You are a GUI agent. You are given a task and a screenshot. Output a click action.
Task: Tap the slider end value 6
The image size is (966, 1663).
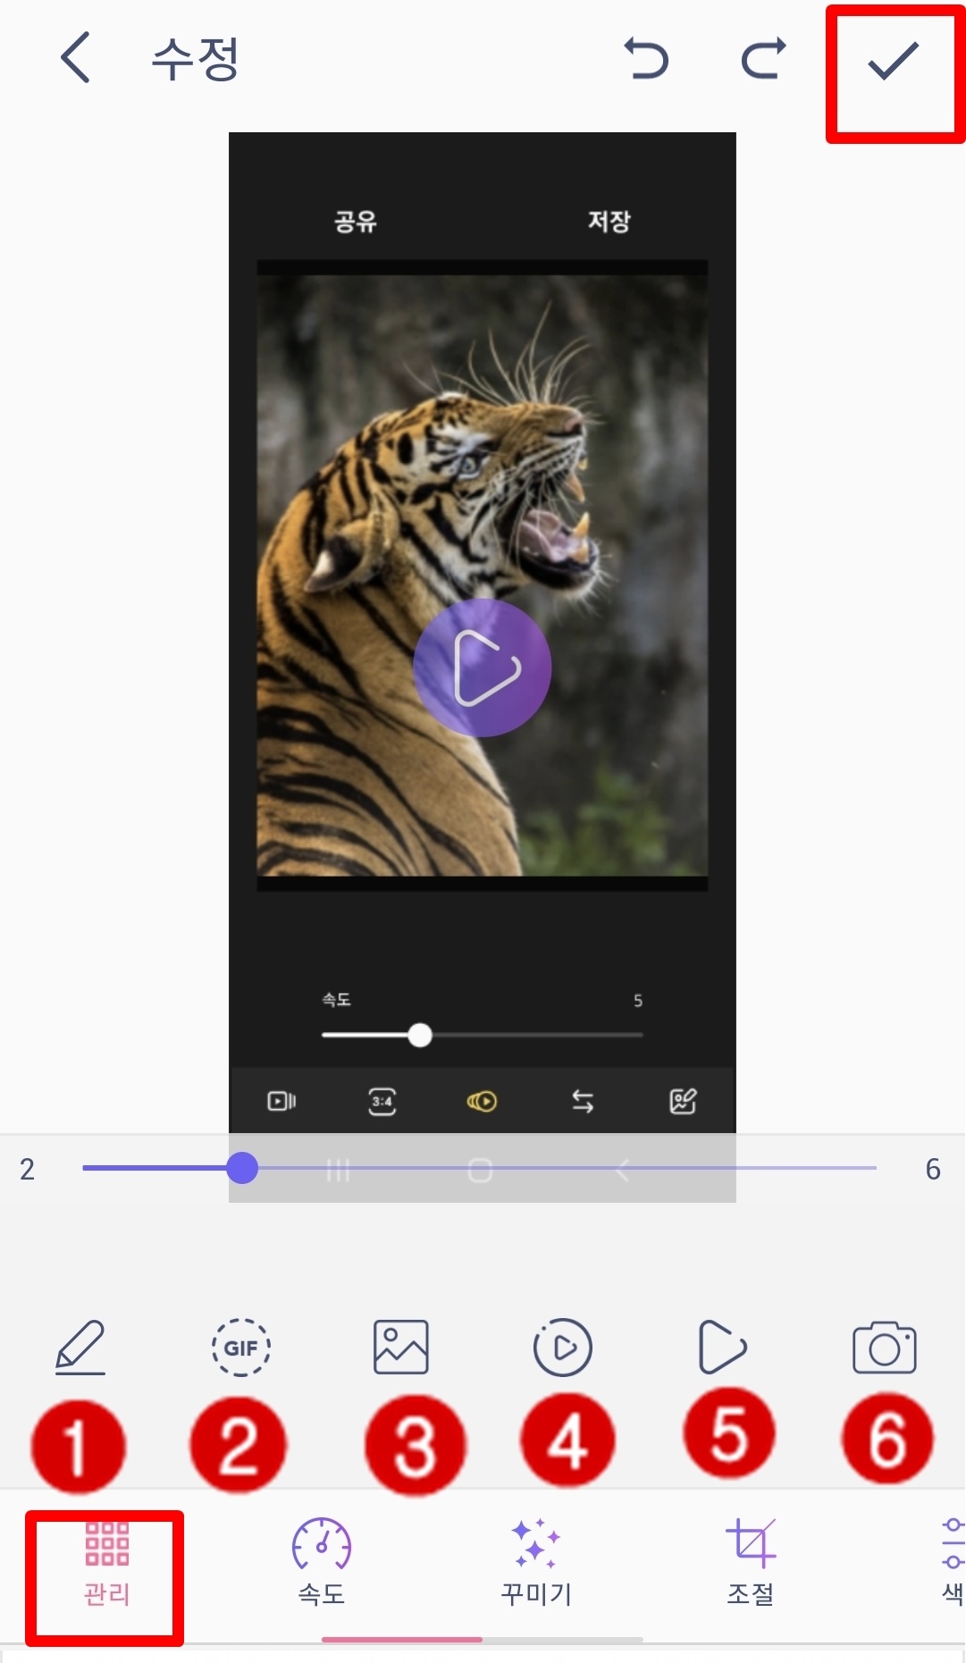(x=933, y=1169)
